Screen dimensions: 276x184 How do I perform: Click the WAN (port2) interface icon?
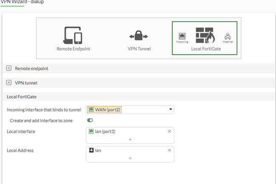[91, 110]
